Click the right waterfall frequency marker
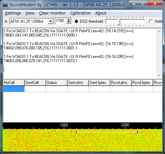The width and height of the screenshot is (165, 154). coord(137,132)
